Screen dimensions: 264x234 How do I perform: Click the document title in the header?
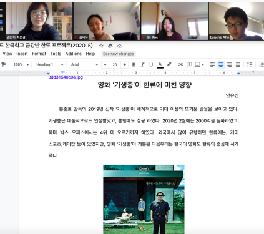click(46, 46)
